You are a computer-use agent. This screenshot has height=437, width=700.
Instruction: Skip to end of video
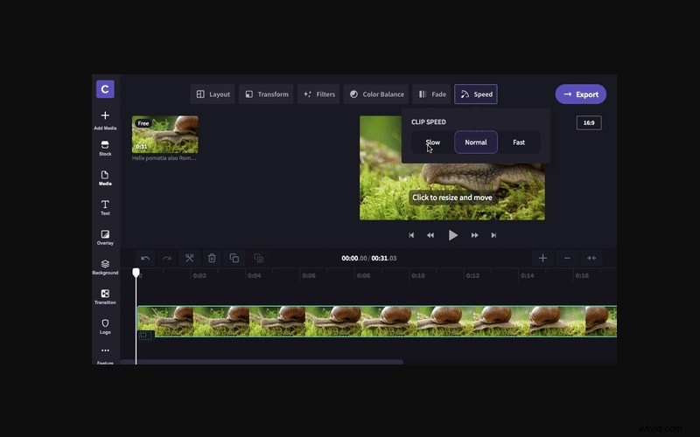coord(493,235)
